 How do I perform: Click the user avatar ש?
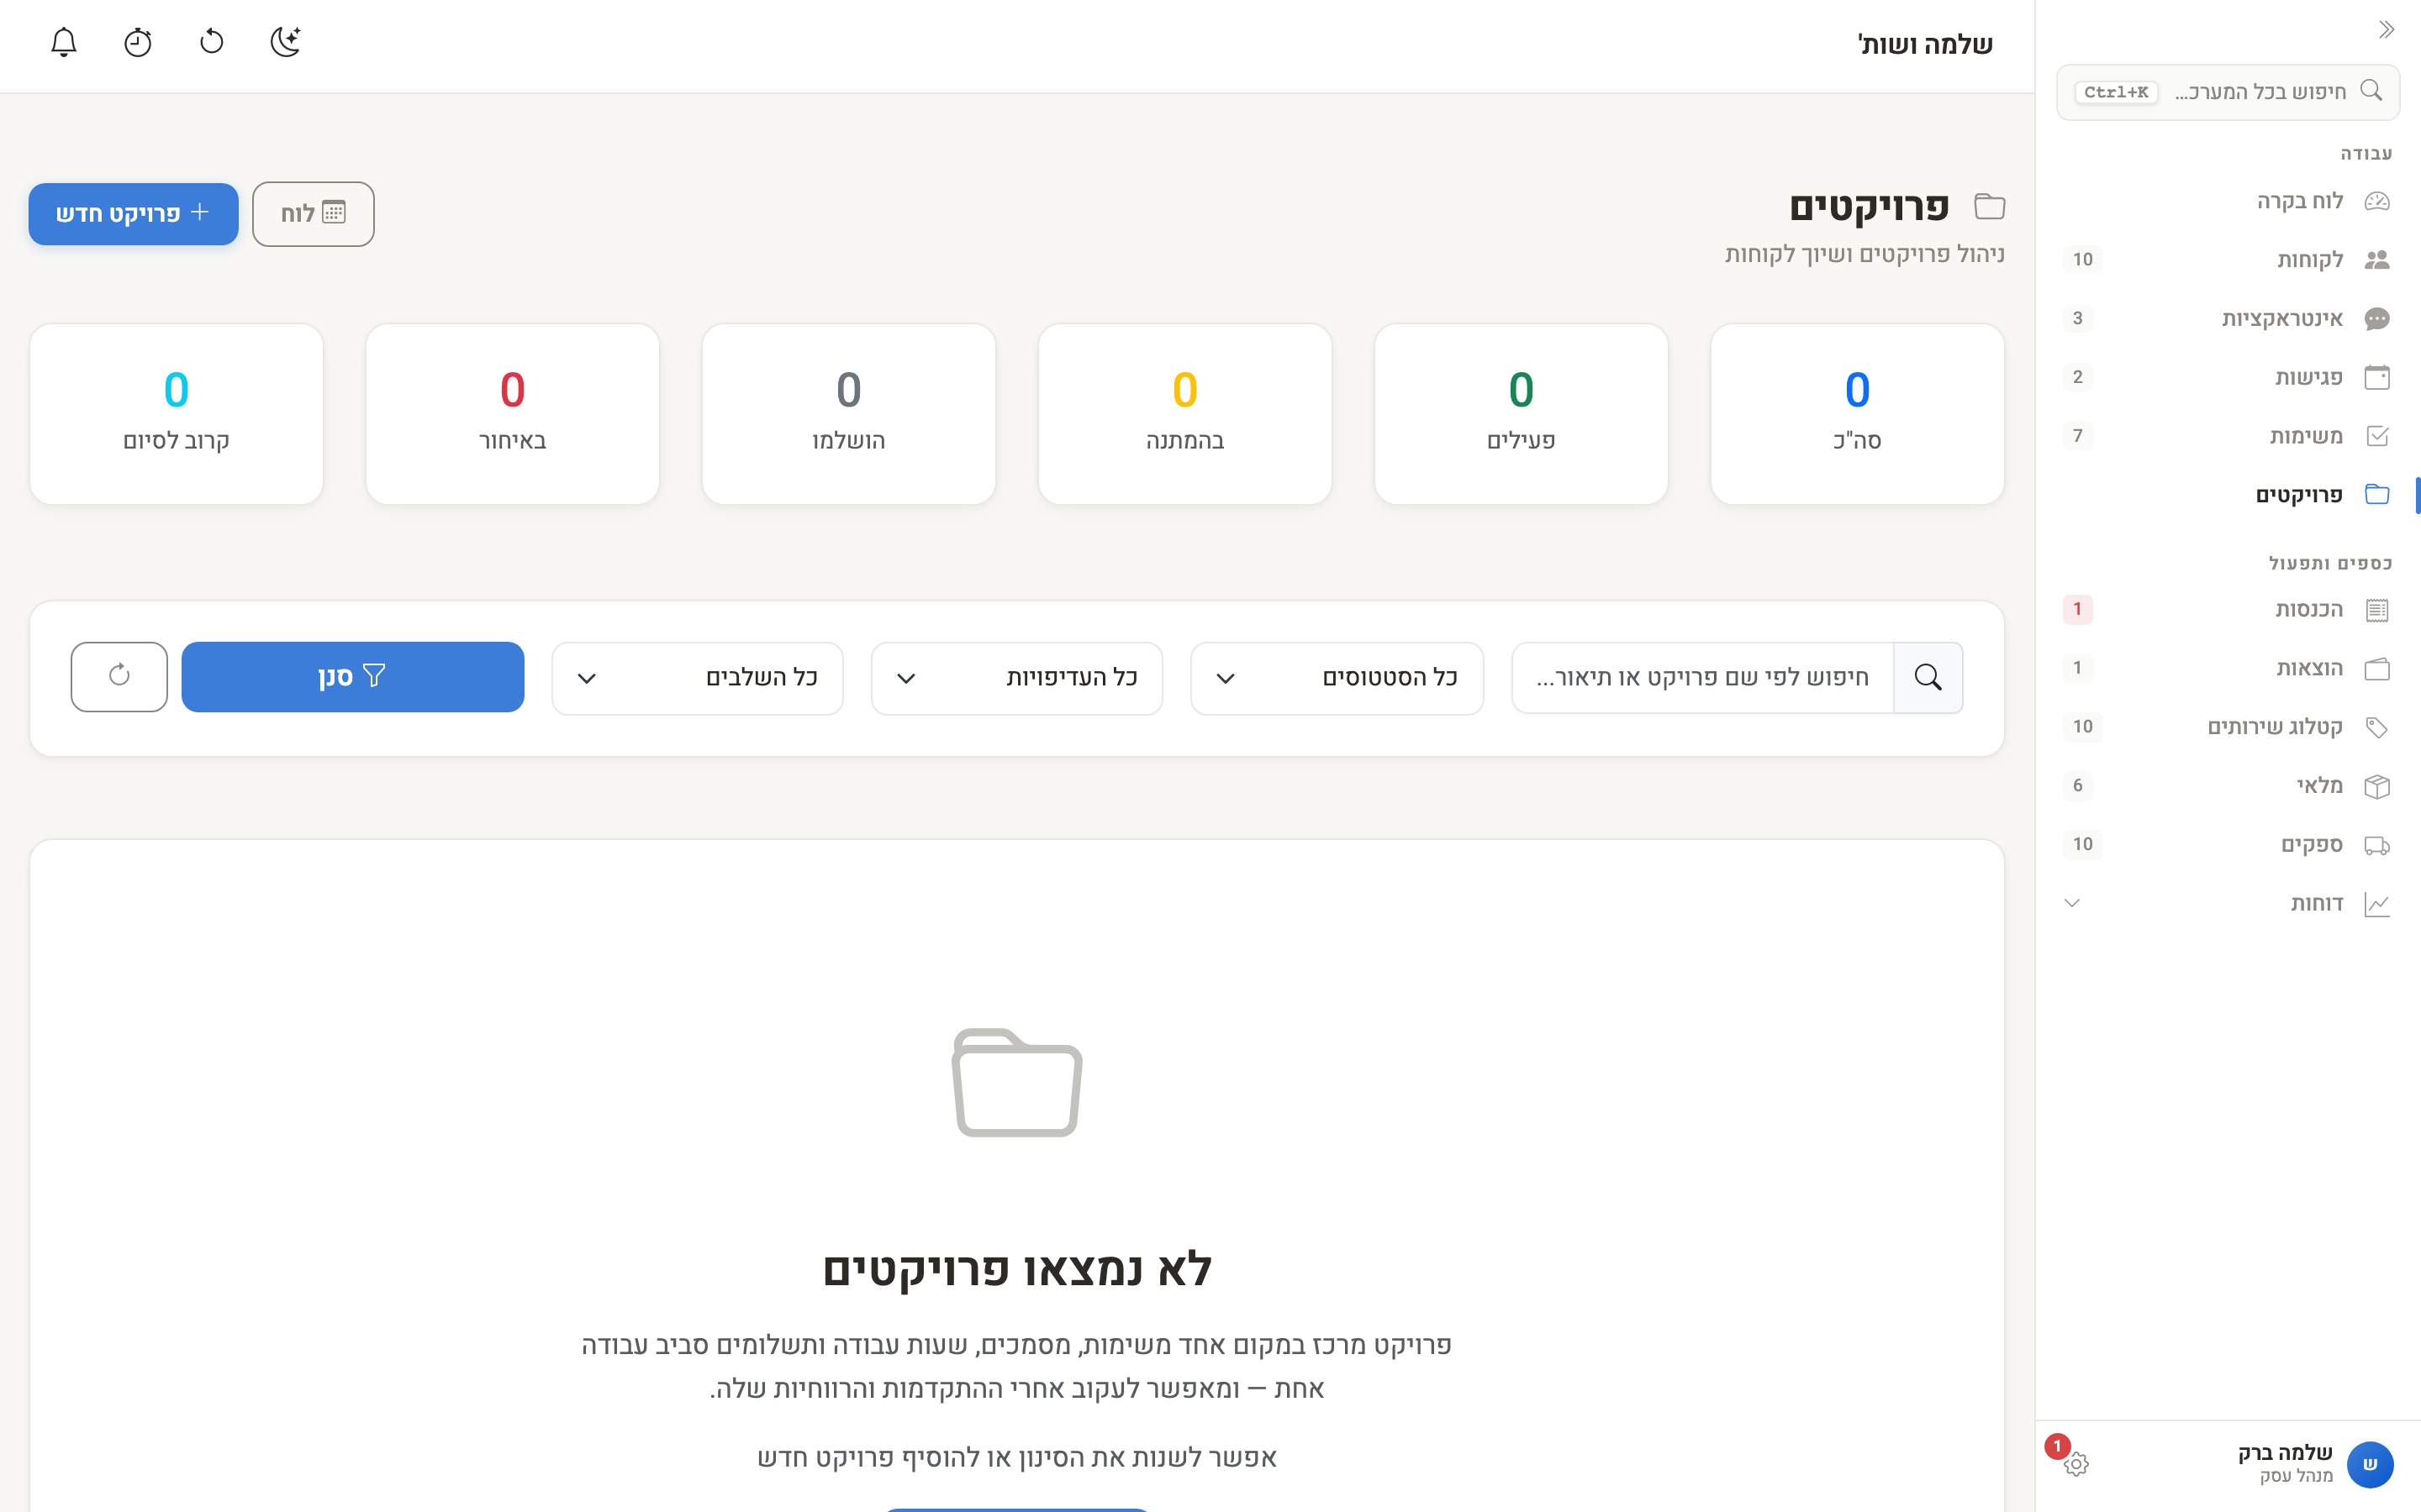[x=2370, y=1464]
